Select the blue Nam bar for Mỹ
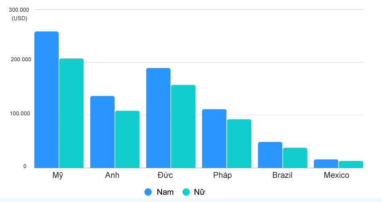Image resolution: width=382 pixels, height=202 pixels. 46,100
